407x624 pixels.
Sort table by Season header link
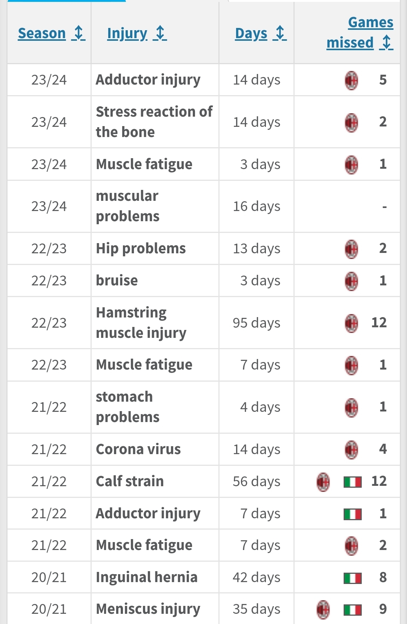pos(42,34)
